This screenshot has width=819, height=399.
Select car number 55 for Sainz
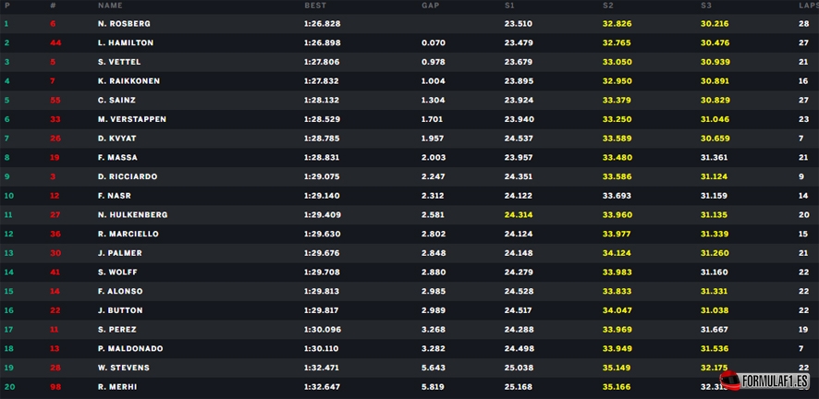click(55, 100)
